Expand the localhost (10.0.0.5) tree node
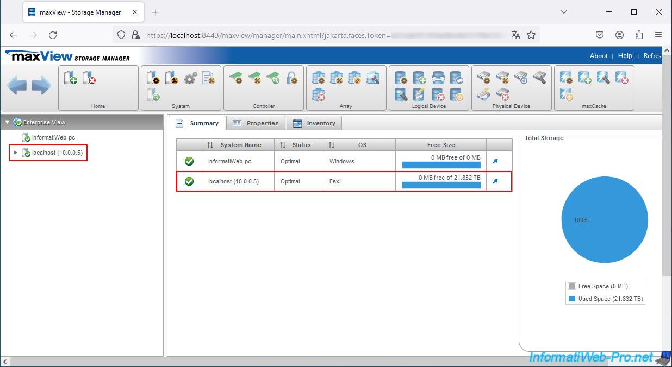Screen dimensions: 672x367 tap(16, 153)
